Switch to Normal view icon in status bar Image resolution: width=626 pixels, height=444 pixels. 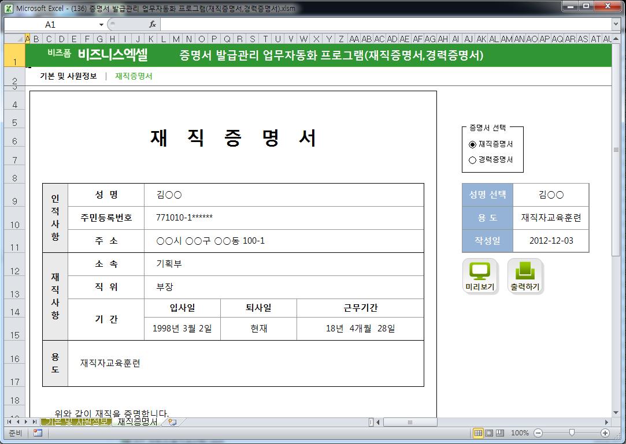[x=478, y=433]
